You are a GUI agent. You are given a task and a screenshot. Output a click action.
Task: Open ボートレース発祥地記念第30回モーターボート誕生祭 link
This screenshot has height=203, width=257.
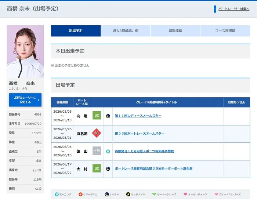pos(153,168)
